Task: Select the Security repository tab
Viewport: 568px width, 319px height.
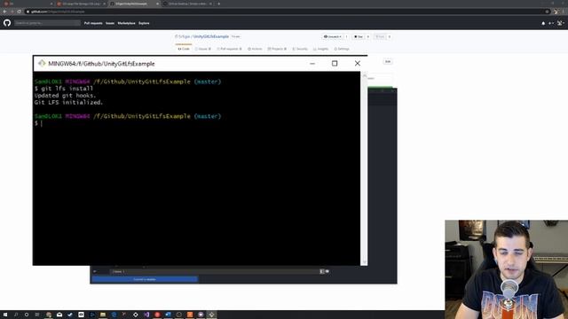Action: 300,49
